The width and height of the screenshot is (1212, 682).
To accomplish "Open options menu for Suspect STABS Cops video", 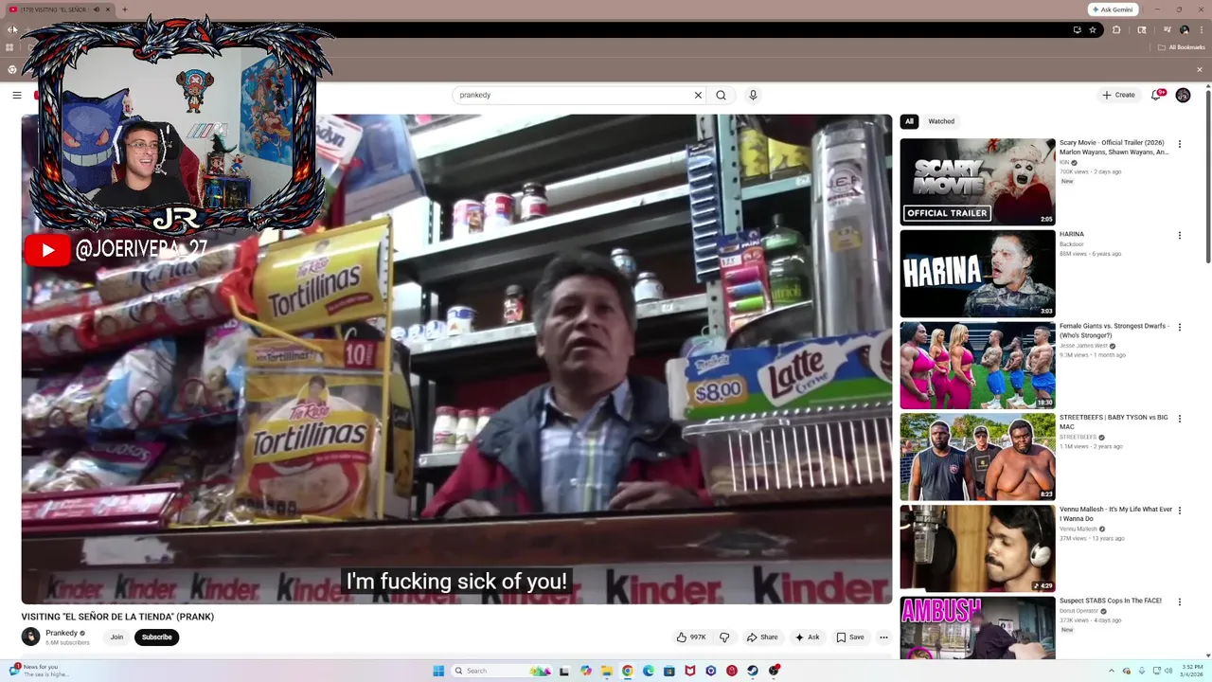I will point(1179,602).
